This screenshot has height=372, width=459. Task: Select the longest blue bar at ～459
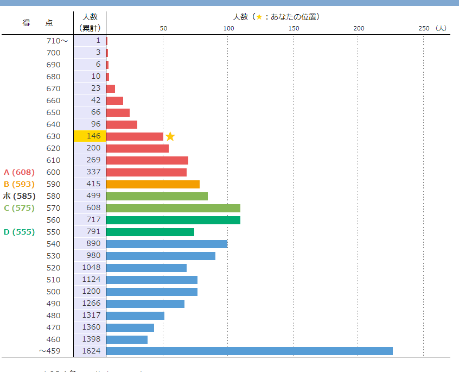click(249, 351)
